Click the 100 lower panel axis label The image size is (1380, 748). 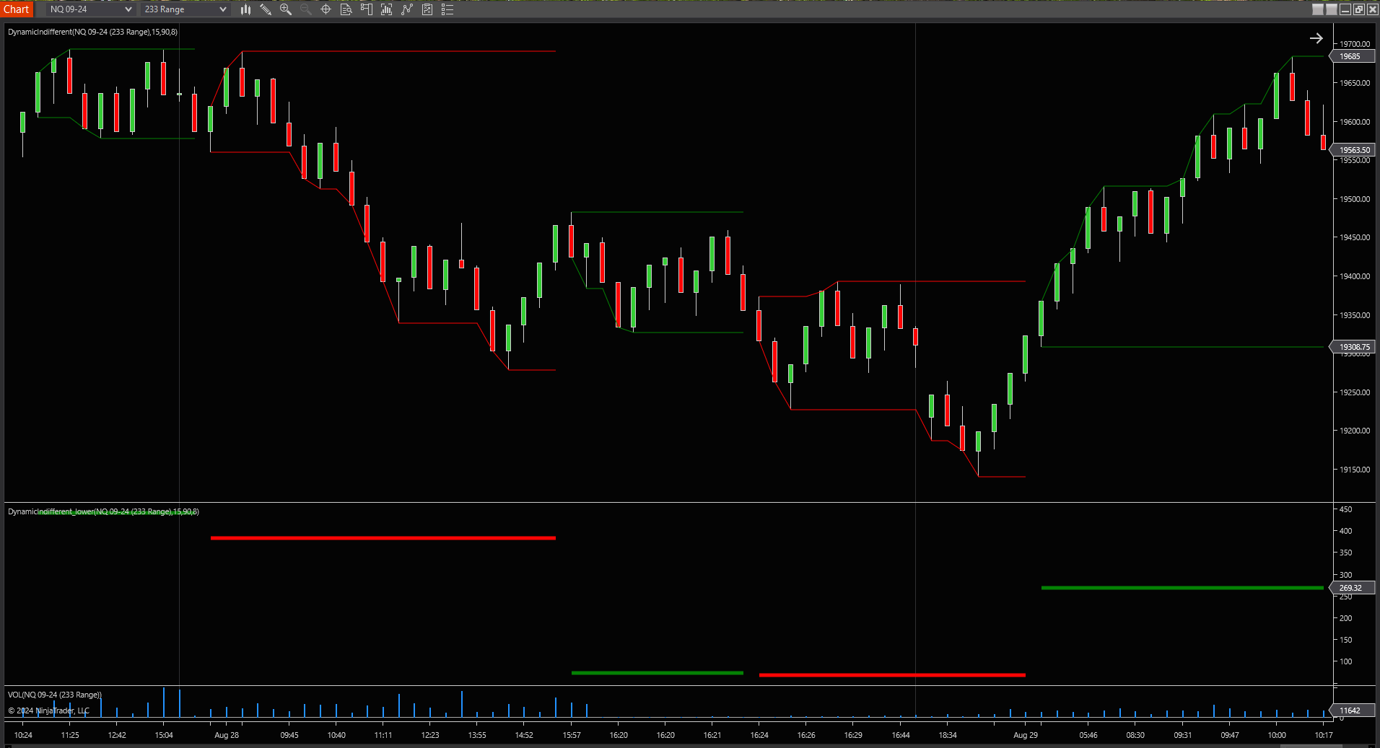pyautogui.click(x=1346, y=661)
